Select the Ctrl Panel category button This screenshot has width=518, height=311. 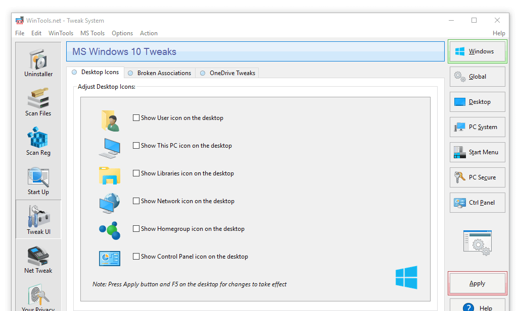478,203
